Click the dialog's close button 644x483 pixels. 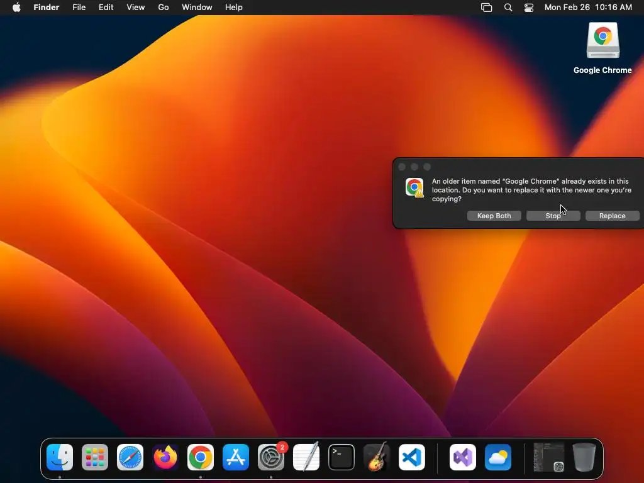coord(402,167)
